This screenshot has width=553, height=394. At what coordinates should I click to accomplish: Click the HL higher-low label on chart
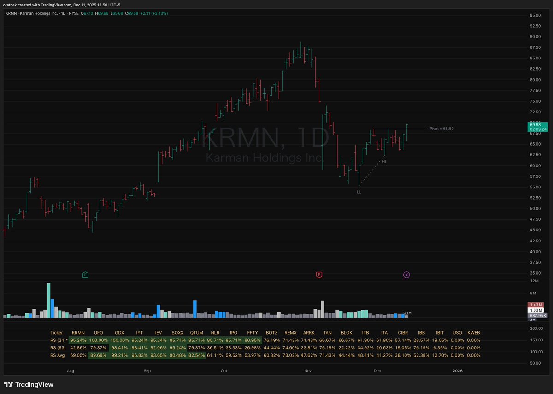[x=384, y=162]
